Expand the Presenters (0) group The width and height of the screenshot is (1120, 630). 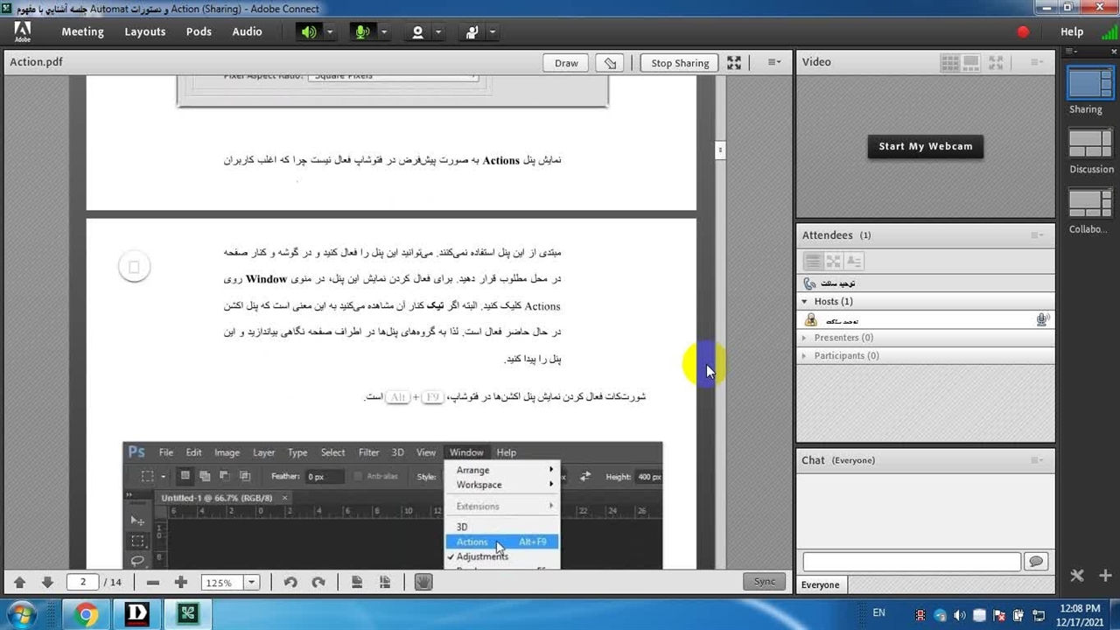coord(805,338)
